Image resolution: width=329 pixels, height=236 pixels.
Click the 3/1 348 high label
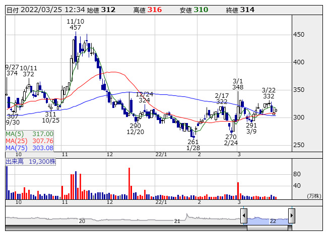tap(238, 84)
